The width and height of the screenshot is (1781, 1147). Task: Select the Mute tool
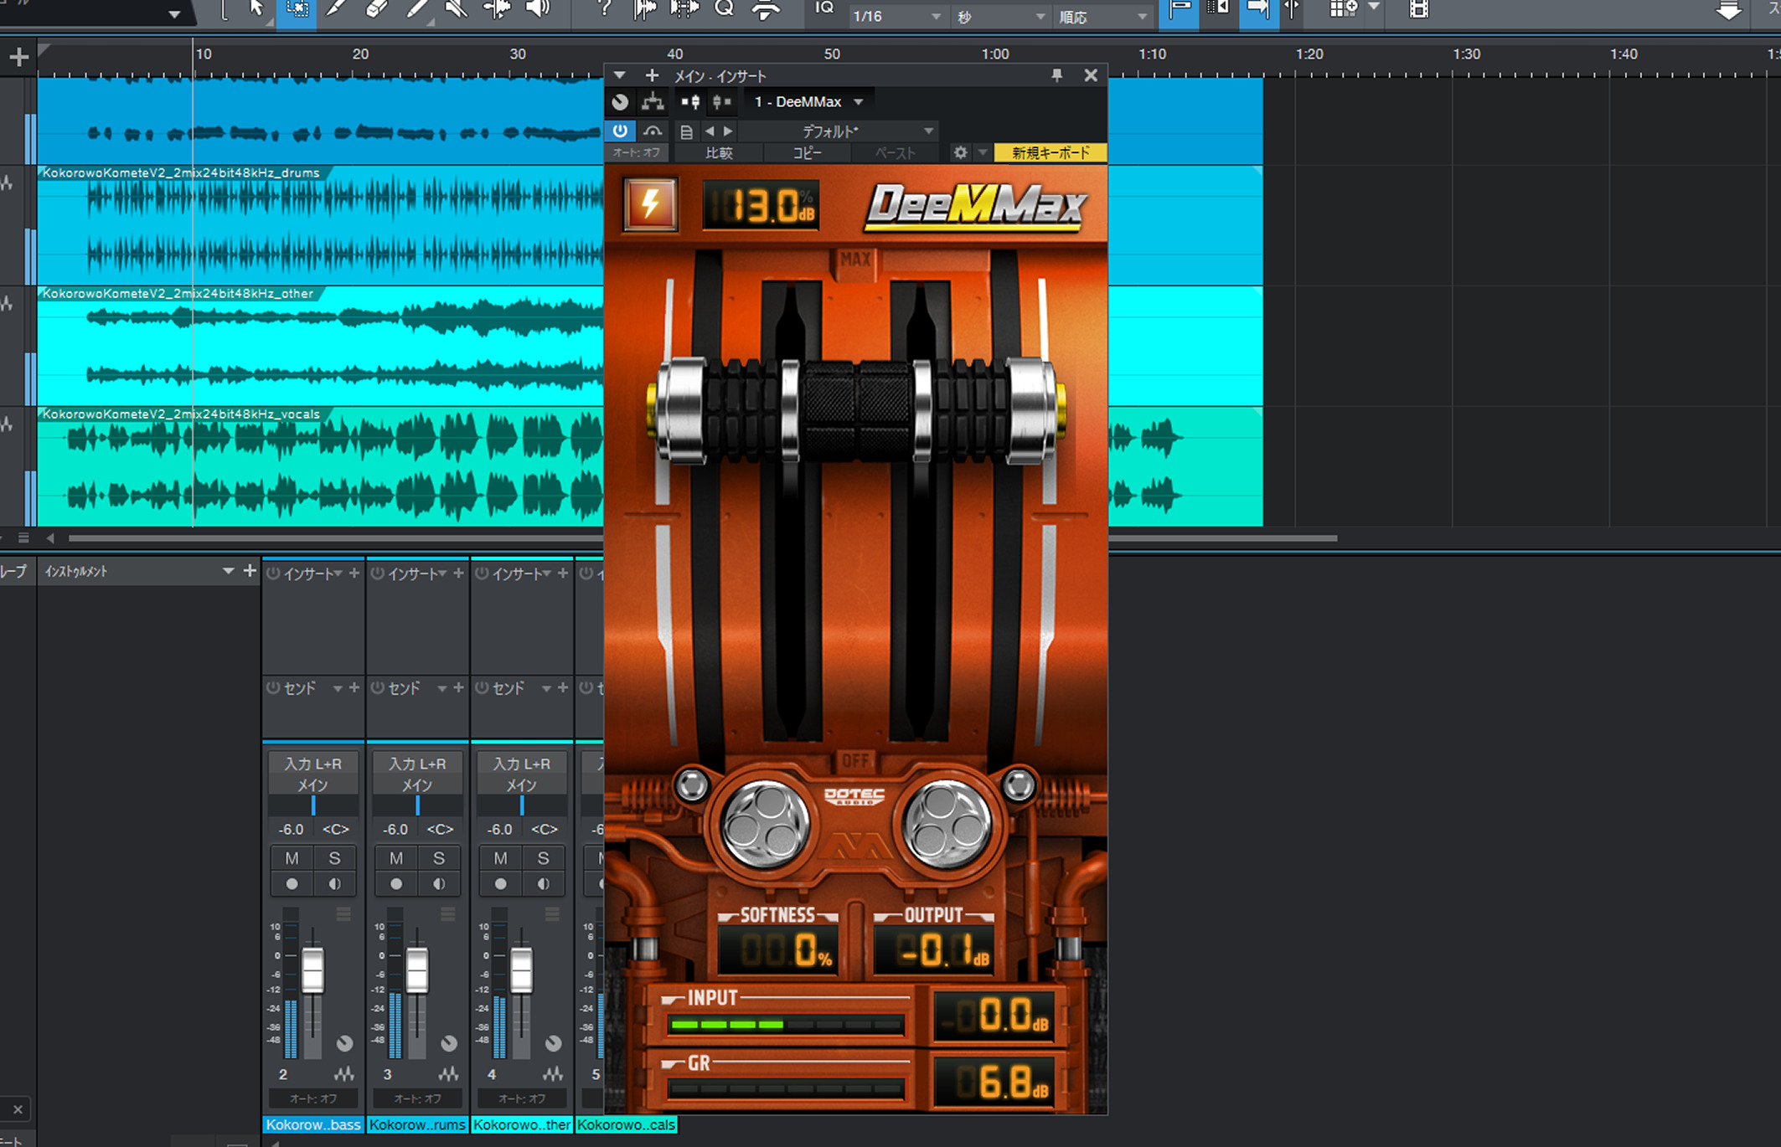tap(457, 8)
